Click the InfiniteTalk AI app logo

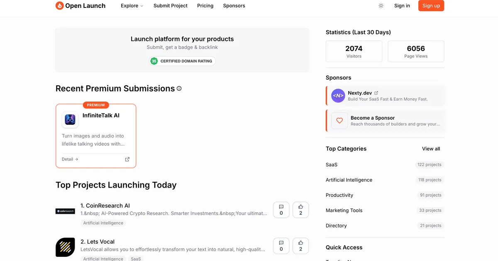tap(70, 120)
